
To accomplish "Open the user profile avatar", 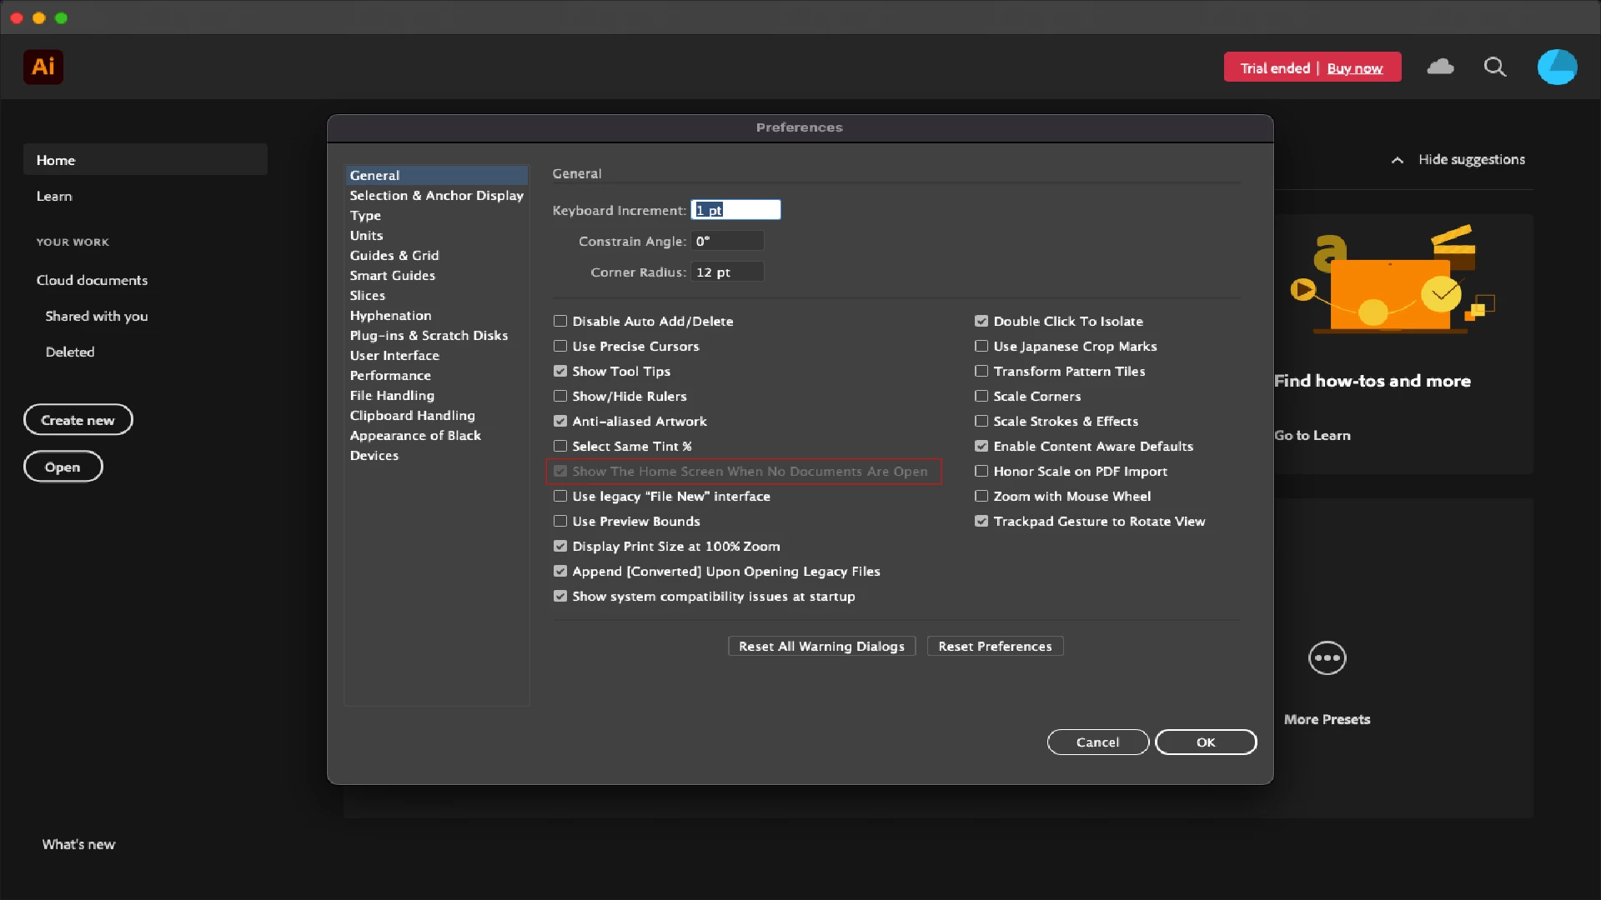I will tap(1557, 67).
